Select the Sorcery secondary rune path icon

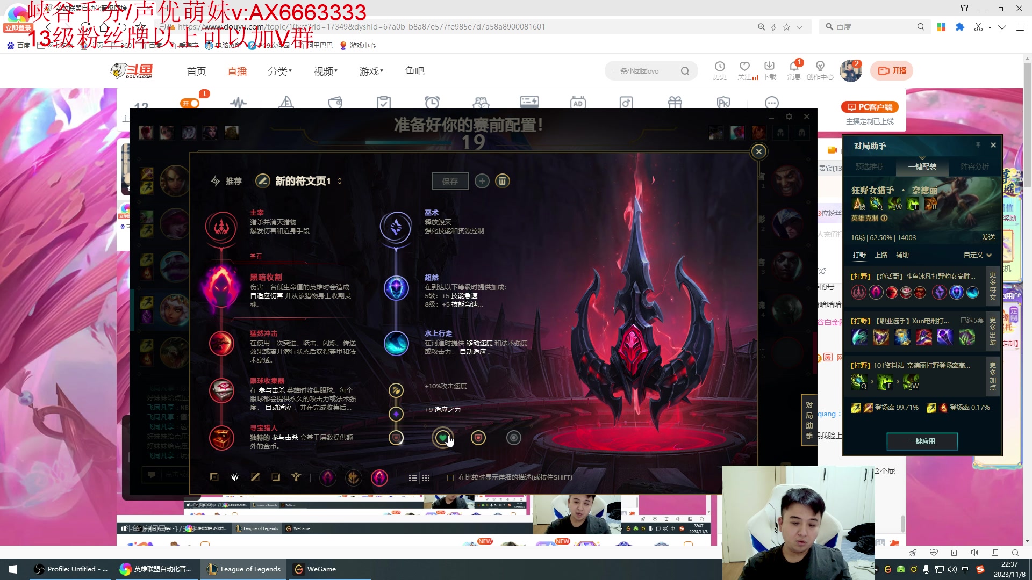[396, 227]
